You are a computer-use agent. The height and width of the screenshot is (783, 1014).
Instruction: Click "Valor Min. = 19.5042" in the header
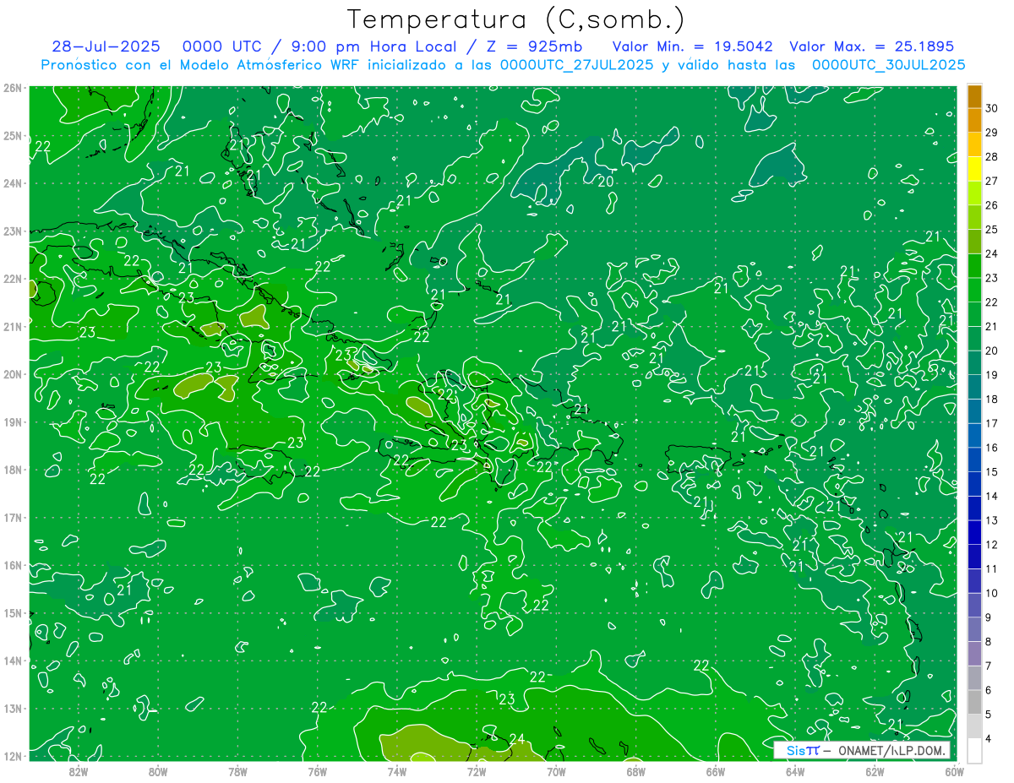pos(693,46)
